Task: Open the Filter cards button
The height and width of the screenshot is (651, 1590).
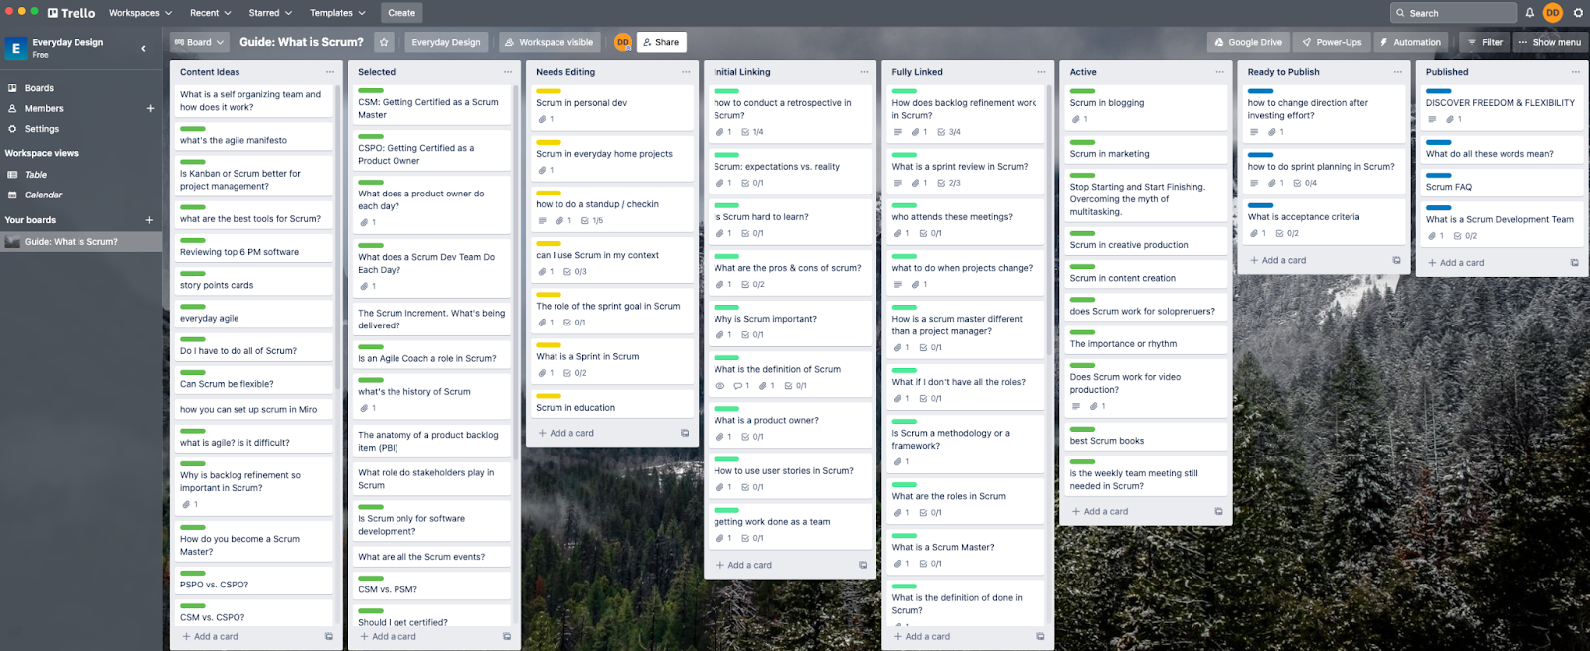Action: click(1485, 42)
